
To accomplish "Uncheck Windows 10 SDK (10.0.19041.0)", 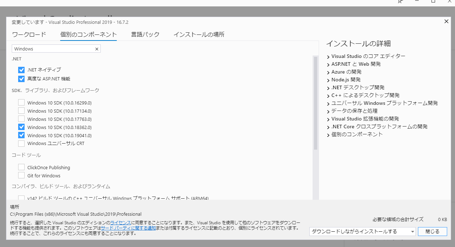I will coord(21,135).
